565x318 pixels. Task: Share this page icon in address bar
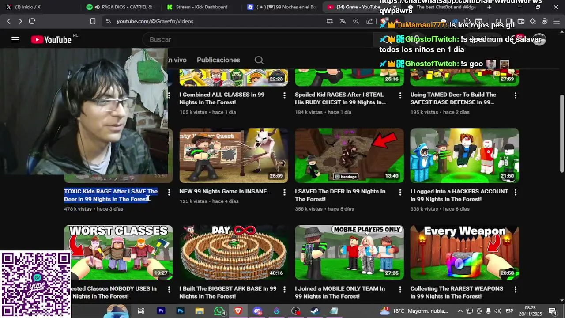point(369,21)
